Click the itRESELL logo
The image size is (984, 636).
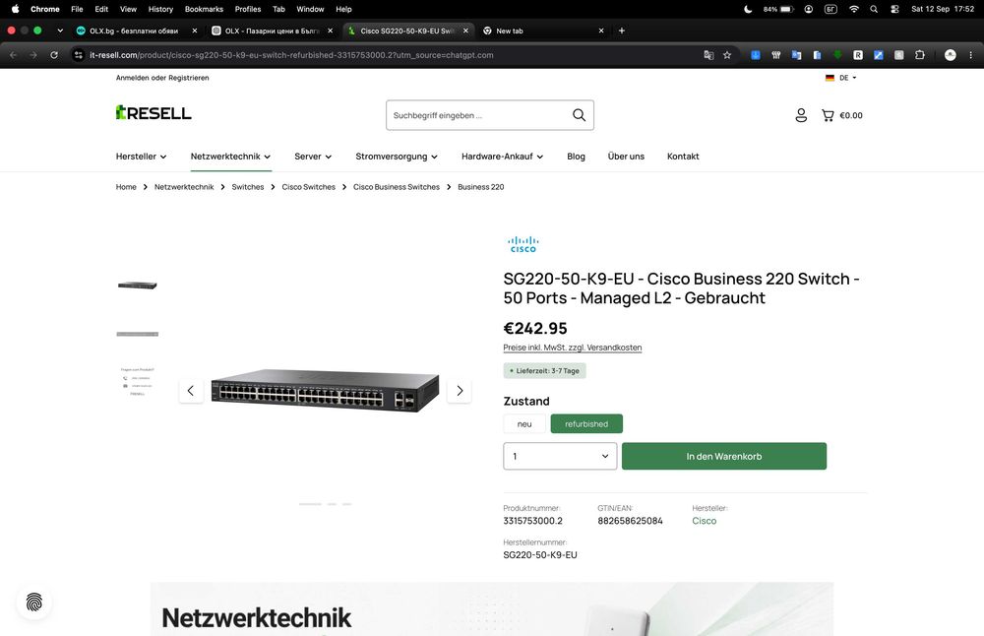[154, 112]
